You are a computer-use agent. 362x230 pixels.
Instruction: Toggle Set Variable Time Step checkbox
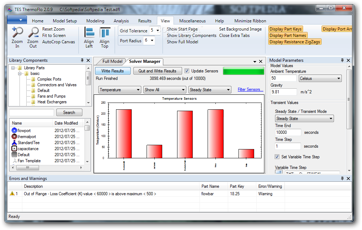point(277,157)
